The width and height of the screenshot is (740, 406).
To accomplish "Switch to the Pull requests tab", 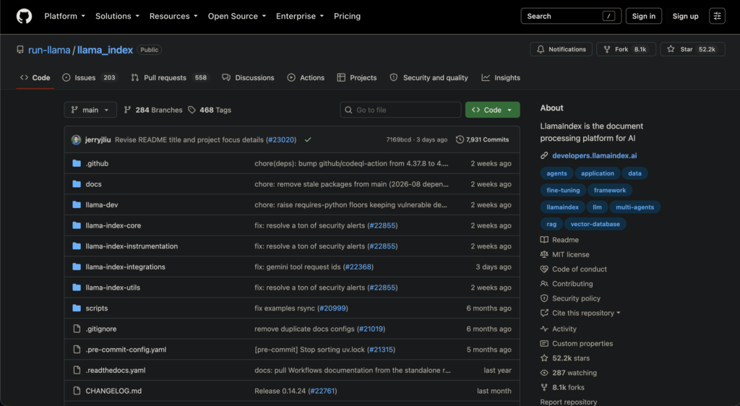I will pos(169,78).
